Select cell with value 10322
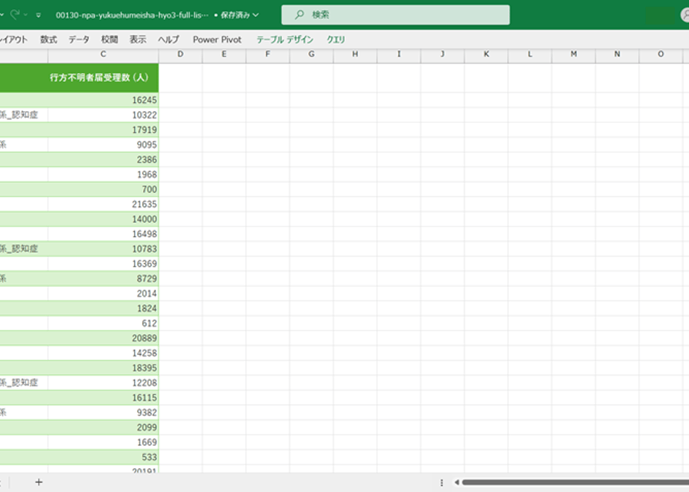Image resolution: width=689 pixels, height=492 pixels. click(103, 115)
